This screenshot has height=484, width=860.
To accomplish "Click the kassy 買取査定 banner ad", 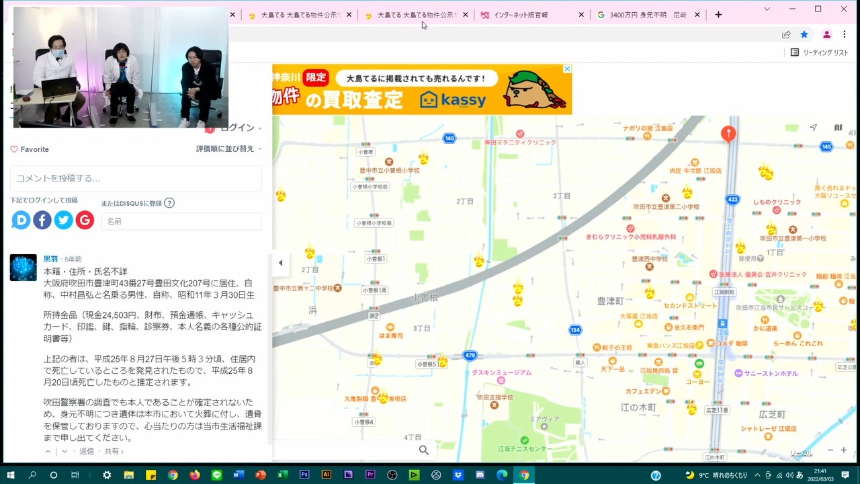I will [422, 89].
